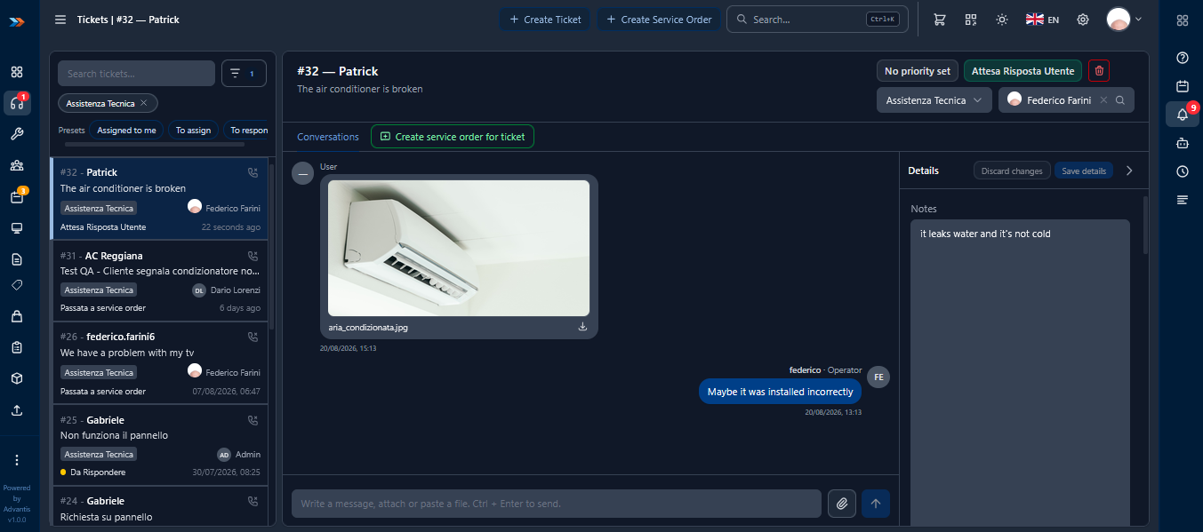Image resolution: width=1203 pixels, height=532 pixels.
Task: Open the headset tickets icon in left sidebar
Action: [x=17, y=103]
